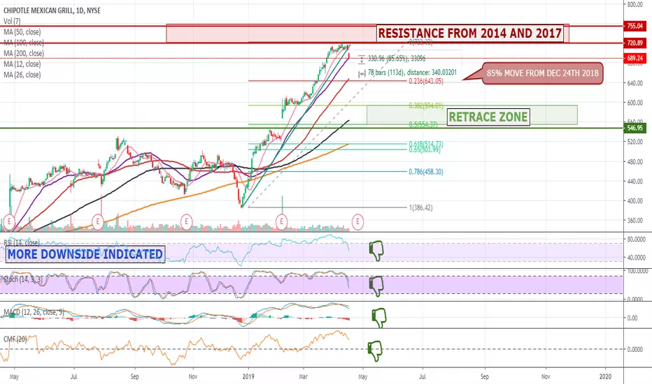The image size is (652, 384).
Task: Open the earnings E marker in February 2019
Action: (x=281, y=222)
